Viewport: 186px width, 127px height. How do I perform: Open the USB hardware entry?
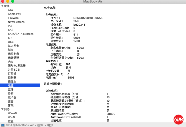11,42
